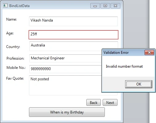
Task: Click the BindListData window title text
Action: point(19,6)
